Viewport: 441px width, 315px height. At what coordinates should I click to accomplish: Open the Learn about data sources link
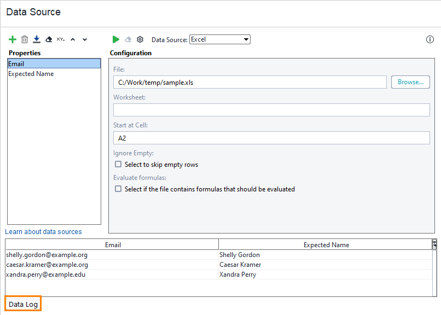coord(43,231)
